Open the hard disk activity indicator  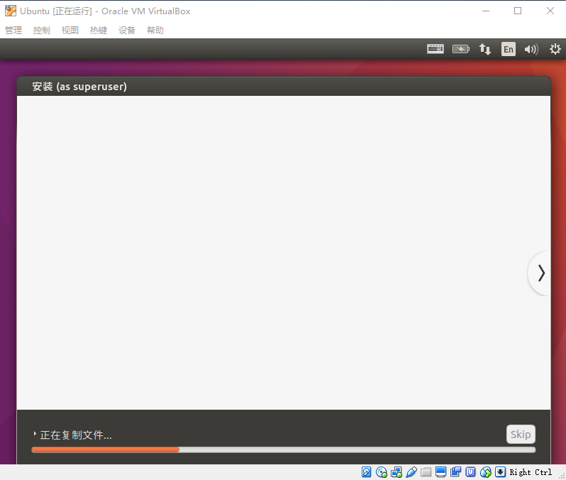[367, 472]
